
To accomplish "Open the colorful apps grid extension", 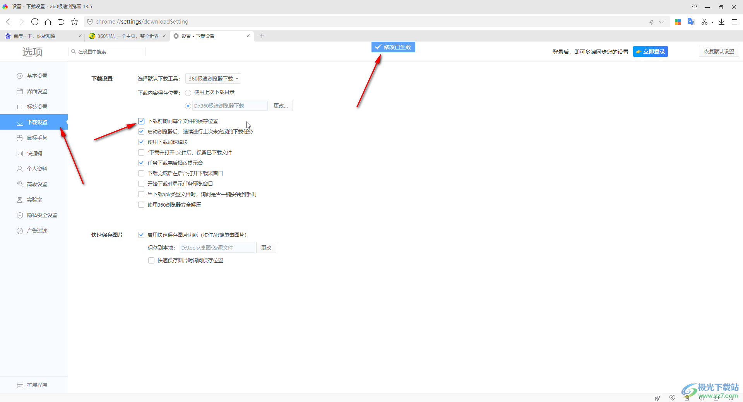I will click(678, 22).
